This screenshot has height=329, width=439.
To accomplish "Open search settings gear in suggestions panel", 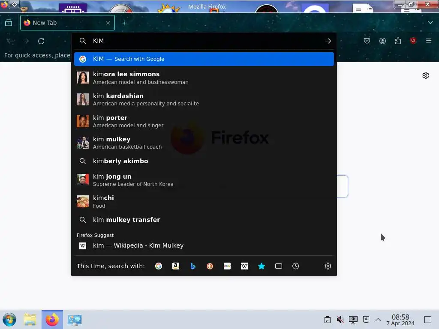I will click(328, 266).
